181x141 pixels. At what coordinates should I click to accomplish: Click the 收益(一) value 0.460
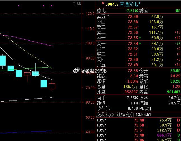133,108
